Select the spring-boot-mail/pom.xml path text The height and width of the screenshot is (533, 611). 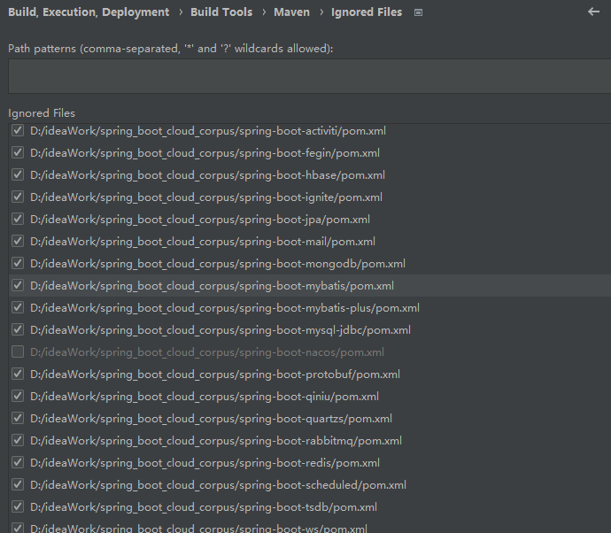coord(203,242)
